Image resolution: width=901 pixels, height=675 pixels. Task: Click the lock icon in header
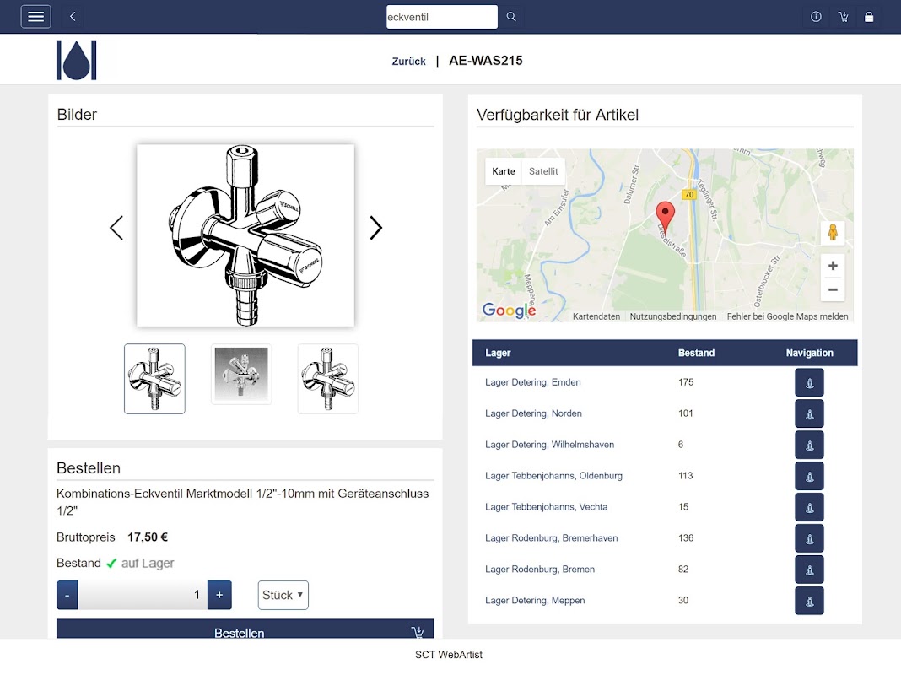[x=869, y=17]
